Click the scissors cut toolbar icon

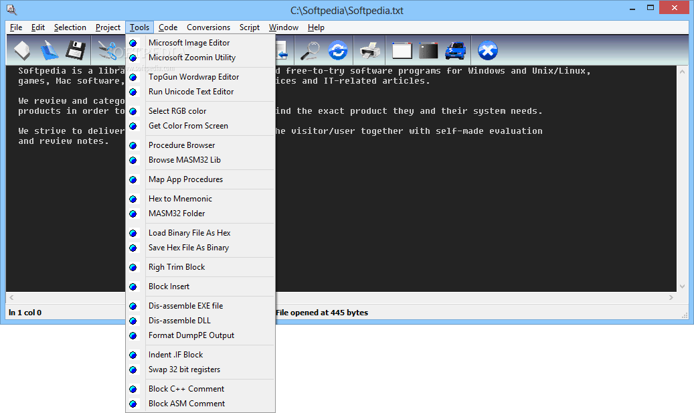click(108, 50)
